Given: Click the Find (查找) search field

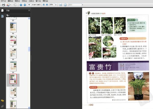Looking at the screenshot, I should pyautogui.click(x=75, y=5).
